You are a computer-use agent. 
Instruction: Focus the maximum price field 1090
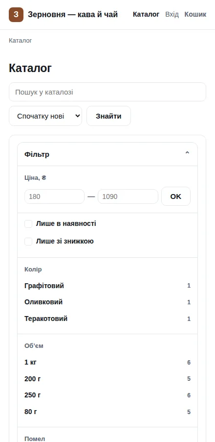click(128, 196)
